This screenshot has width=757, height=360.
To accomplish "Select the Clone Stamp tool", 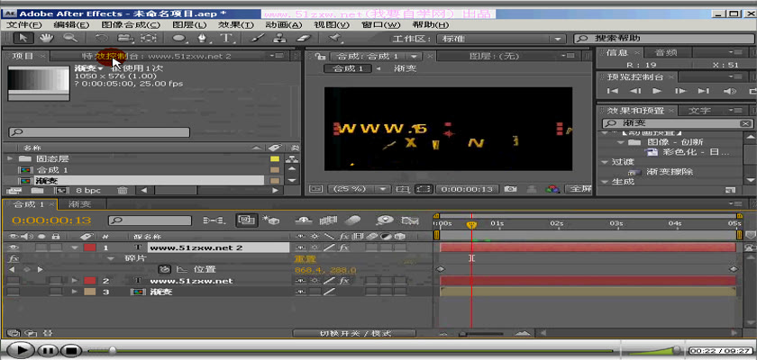I will pos(279,38).
